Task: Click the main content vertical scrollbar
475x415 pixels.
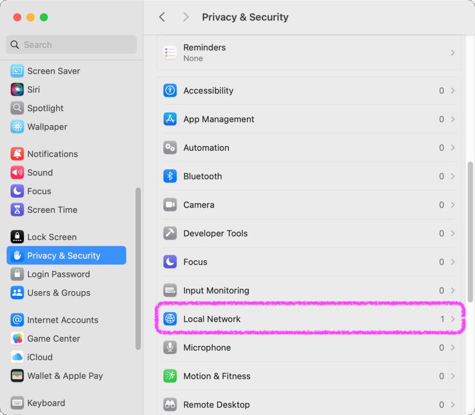Action: pyautogui.click(x=470, y=232)
